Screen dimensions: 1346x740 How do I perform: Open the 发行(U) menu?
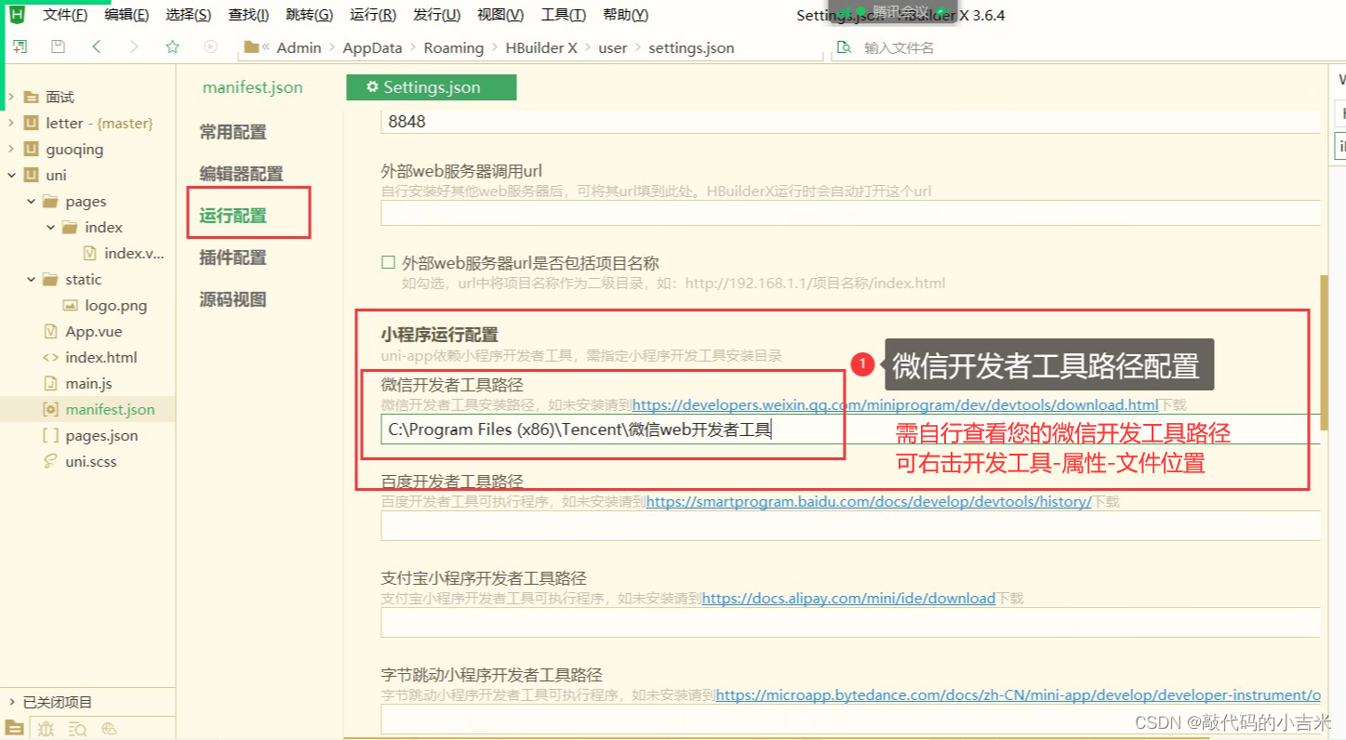[436, 15]
